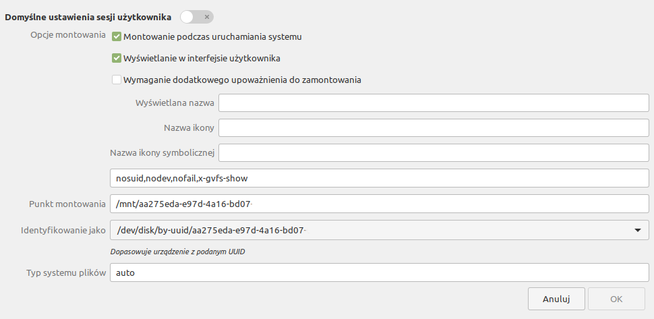The height and width of the screenshot is (319, 654).
Task: Enable Wymaganie dodatkowego upoważnienia do zamontowania
Action: [117, 80]
